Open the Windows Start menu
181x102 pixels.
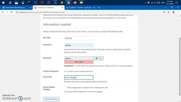tap(3, 3)
